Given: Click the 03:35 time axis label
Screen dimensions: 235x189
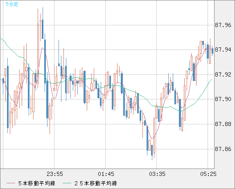Looking at the screenshot, I should click(x=157, y=174).
